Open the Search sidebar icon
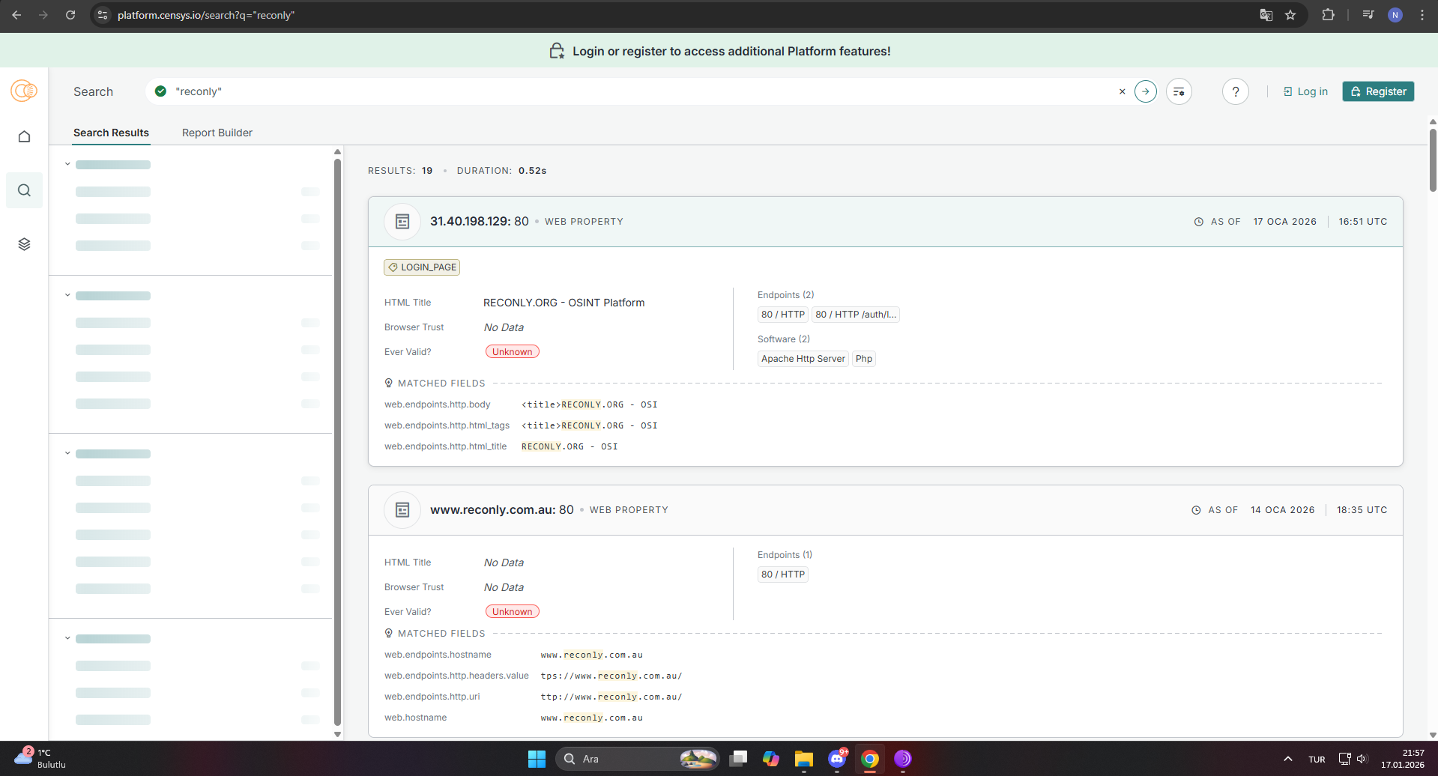 tap(24, 190)
